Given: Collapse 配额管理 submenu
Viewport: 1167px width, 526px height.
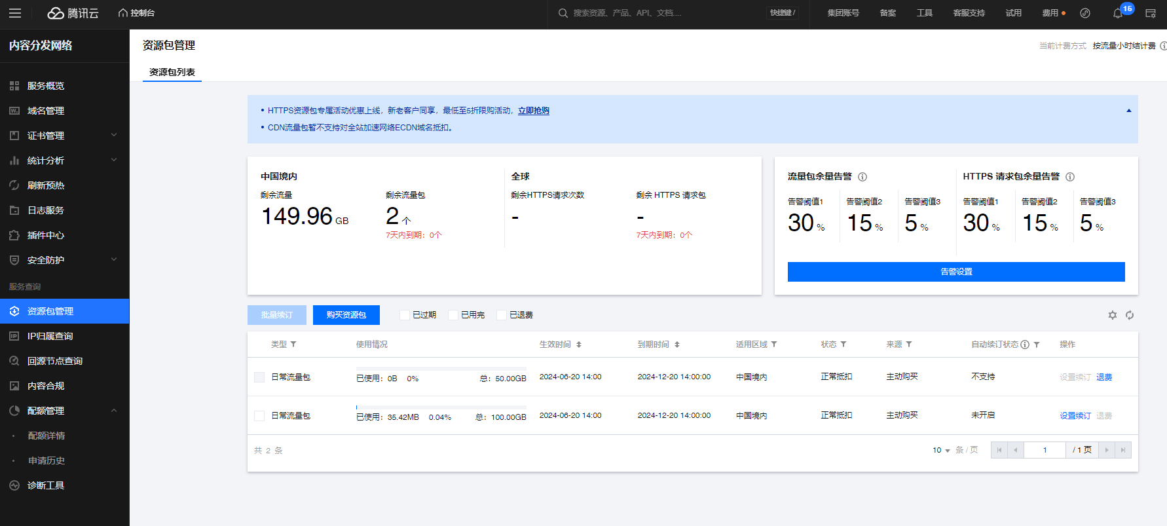Looking at the screenshot, I should point(114,411).
